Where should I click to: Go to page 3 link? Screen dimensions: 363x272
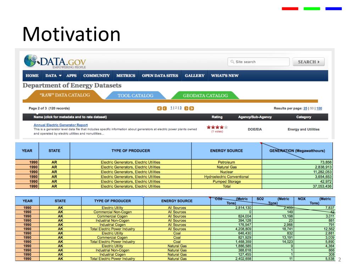click(x=180, y=108)
